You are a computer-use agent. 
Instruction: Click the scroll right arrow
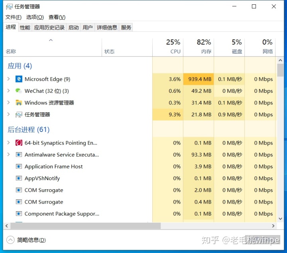(273, 226)
